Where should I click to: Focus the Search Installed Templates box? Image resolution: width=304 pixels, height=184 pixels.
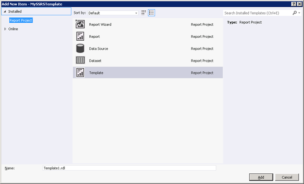click(257, 13)
